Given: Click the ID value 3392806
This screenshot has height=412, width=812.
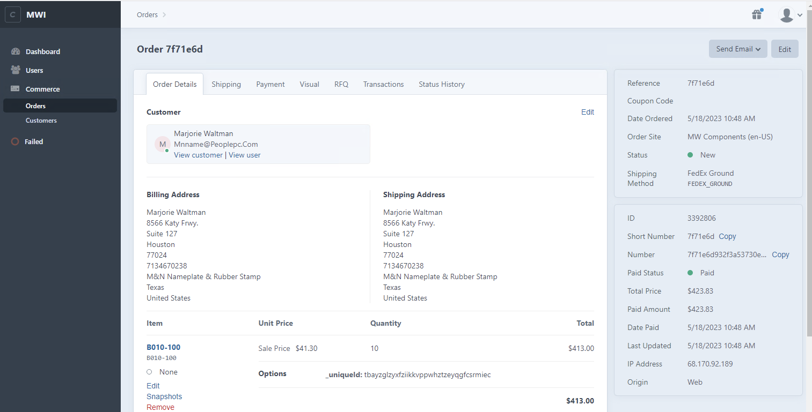Looking at the screenshot, I should coord(701,218).
